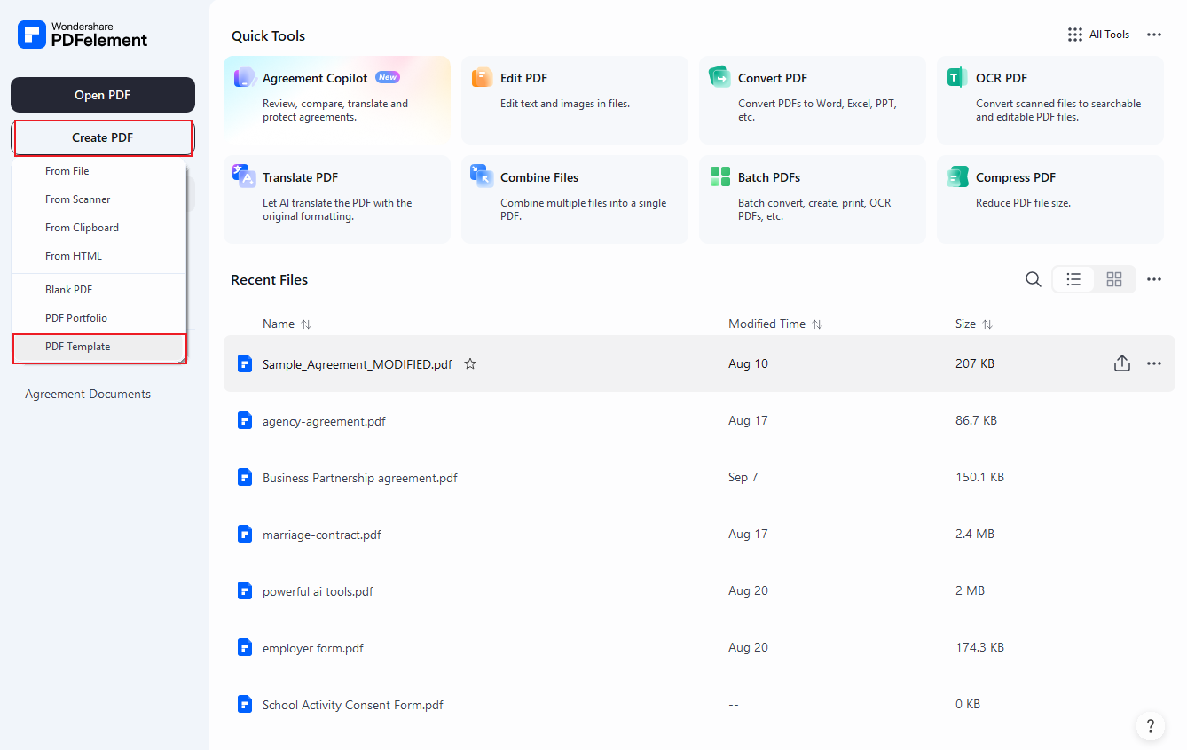The height and width of the screenshot is (750, 1187).
Task: Open agency-agreement.pdf file name
Action: 324,421
